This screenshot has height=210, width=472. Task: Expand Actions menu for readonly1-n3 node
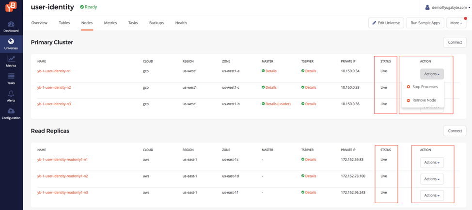(431, 195)
